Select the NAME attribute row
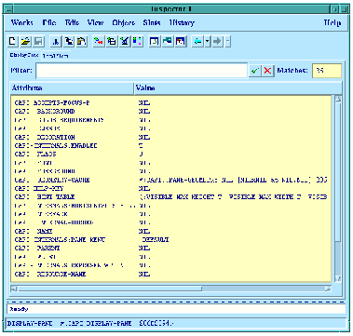The image size is (353, 336). [x=171, y=231]
